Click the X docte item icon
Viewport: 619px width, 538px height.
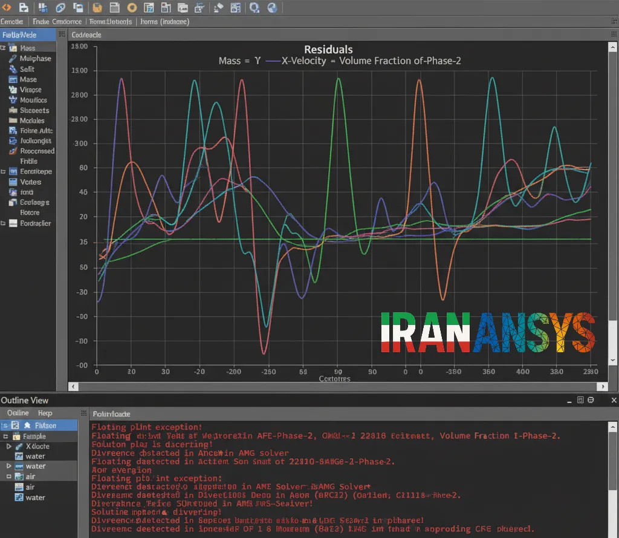click(19, 446)
